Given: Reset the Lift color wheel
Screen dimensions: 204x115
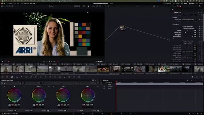Looking at the screenshot, I should 24,87.
